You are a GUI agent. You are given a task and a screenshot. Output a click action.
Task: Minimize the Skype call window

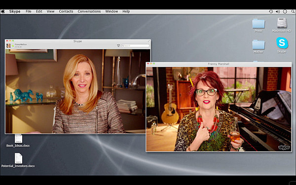(10, 41)
